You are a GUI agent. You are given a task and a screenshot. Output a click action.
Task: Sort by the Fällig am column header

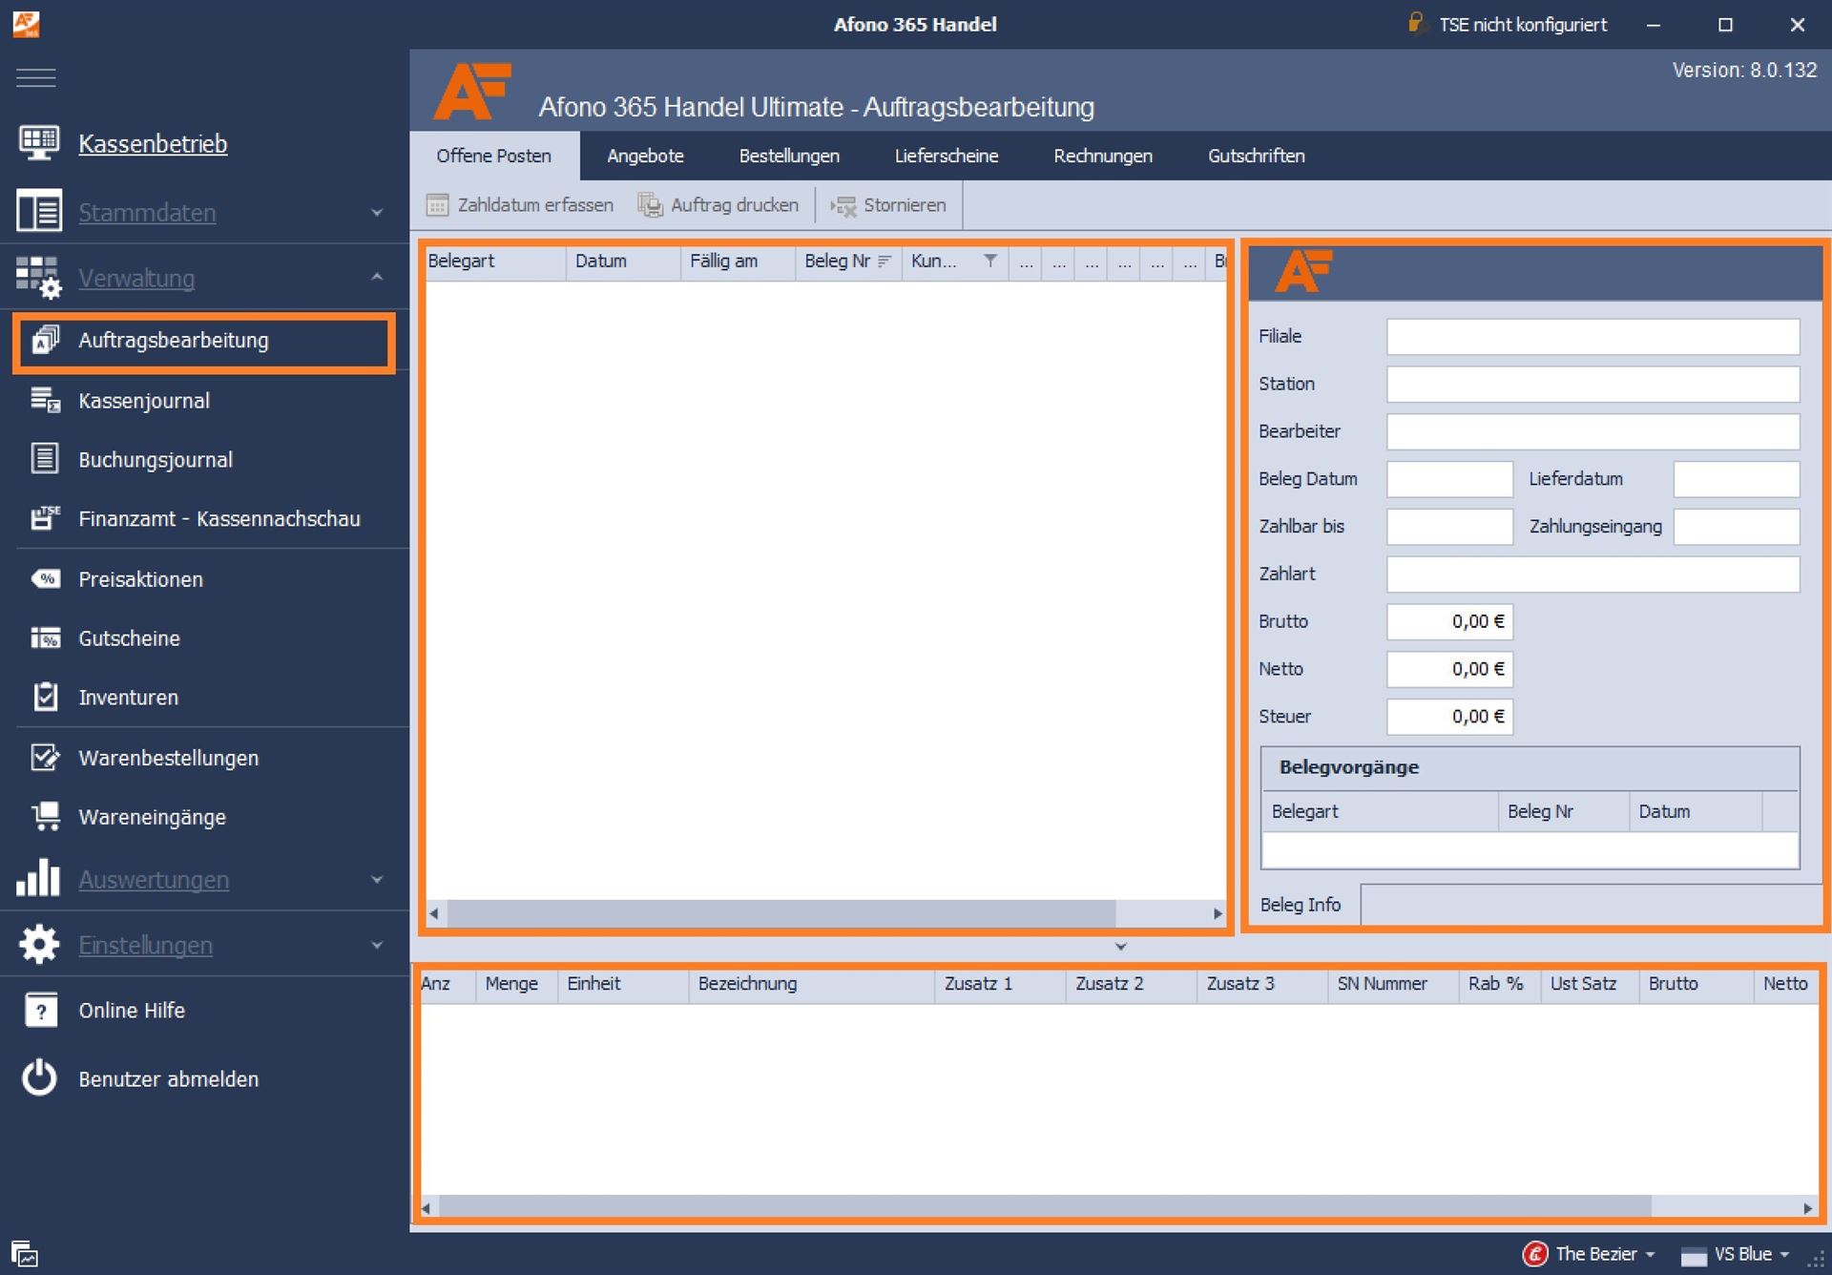738,261
